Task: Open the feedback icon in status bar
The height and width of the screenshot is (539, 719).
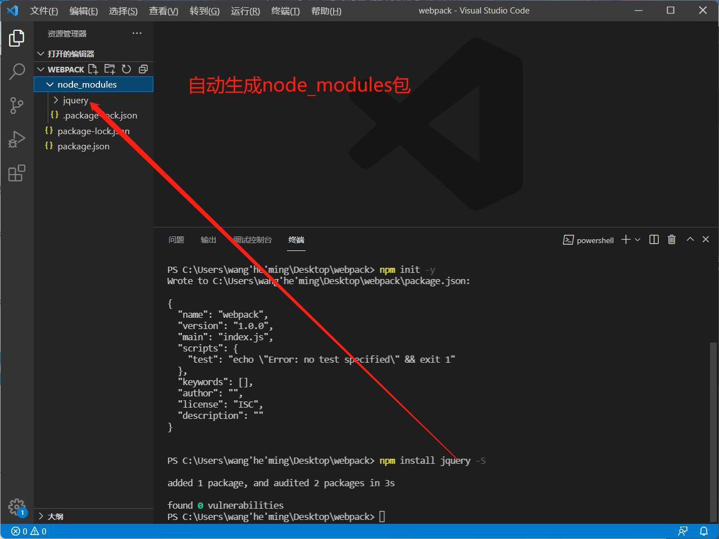Action: pos(683,531)
